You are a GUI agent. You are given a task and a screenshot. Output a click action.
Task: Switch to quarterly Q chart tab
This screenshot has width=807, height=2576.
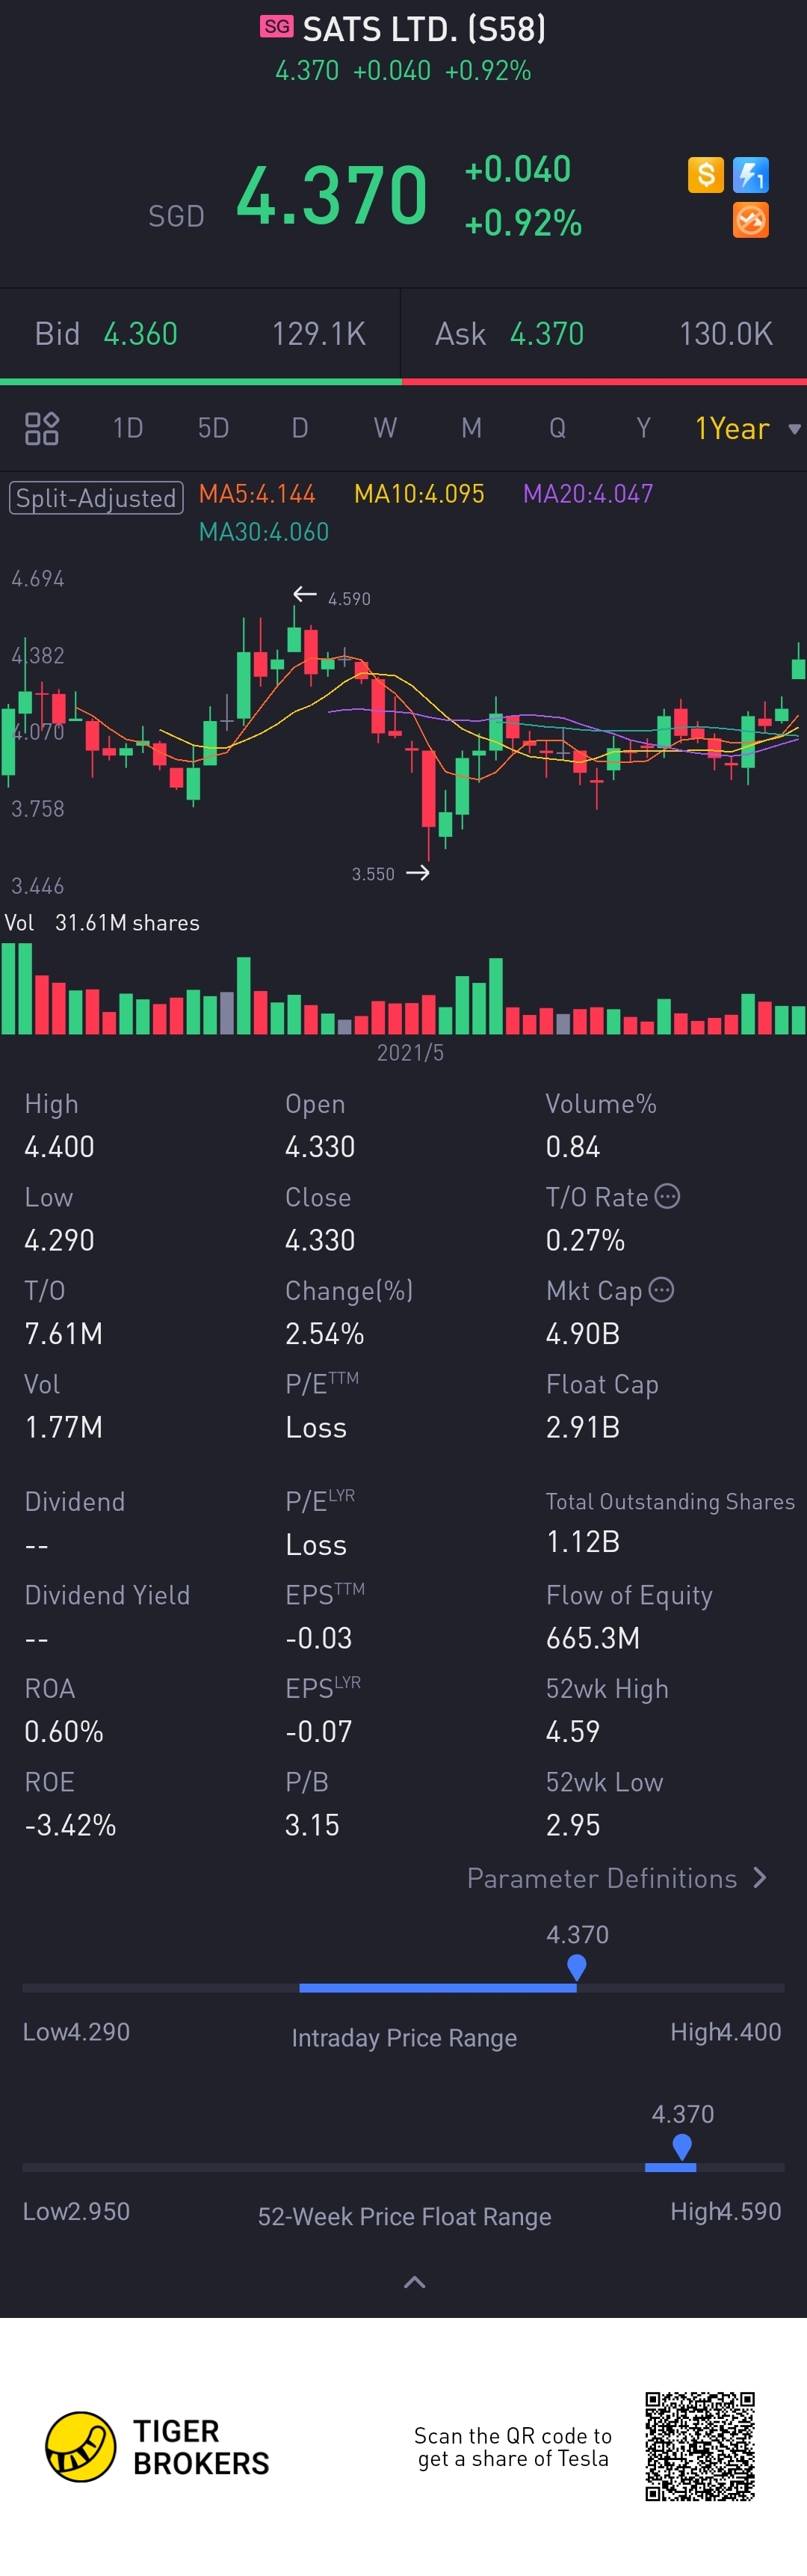[557, 428]
